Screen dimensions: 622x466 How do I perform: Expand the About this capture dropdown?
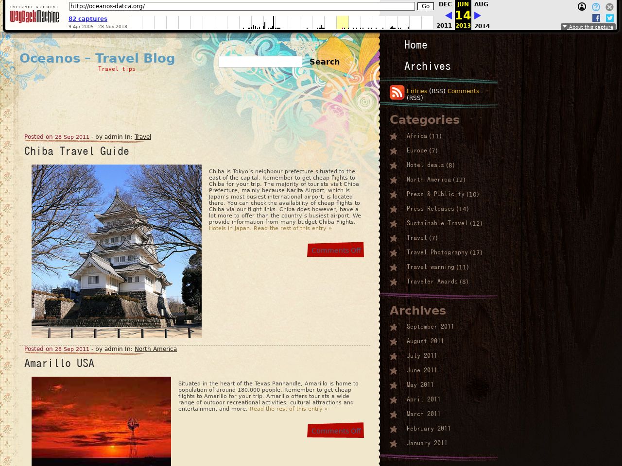point(588,27)
